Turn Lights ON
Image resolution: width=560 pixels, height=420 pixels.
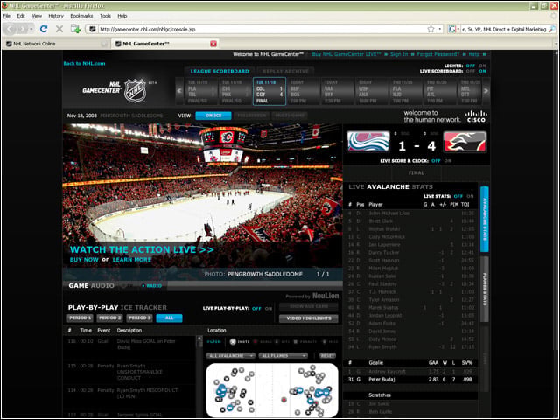482,66
